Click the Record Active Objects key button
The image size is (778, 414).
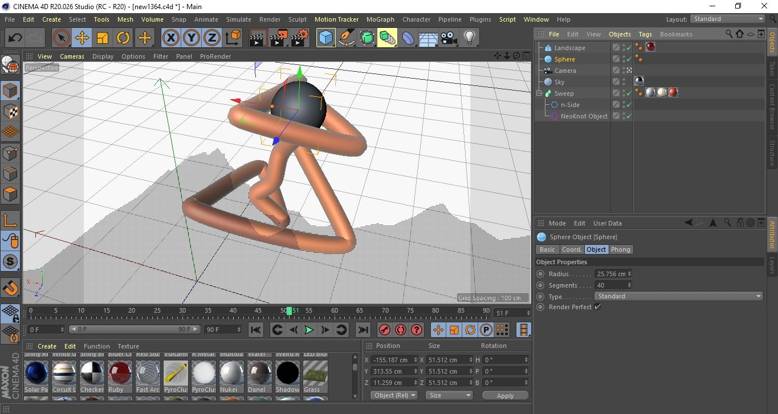point(385,330)
